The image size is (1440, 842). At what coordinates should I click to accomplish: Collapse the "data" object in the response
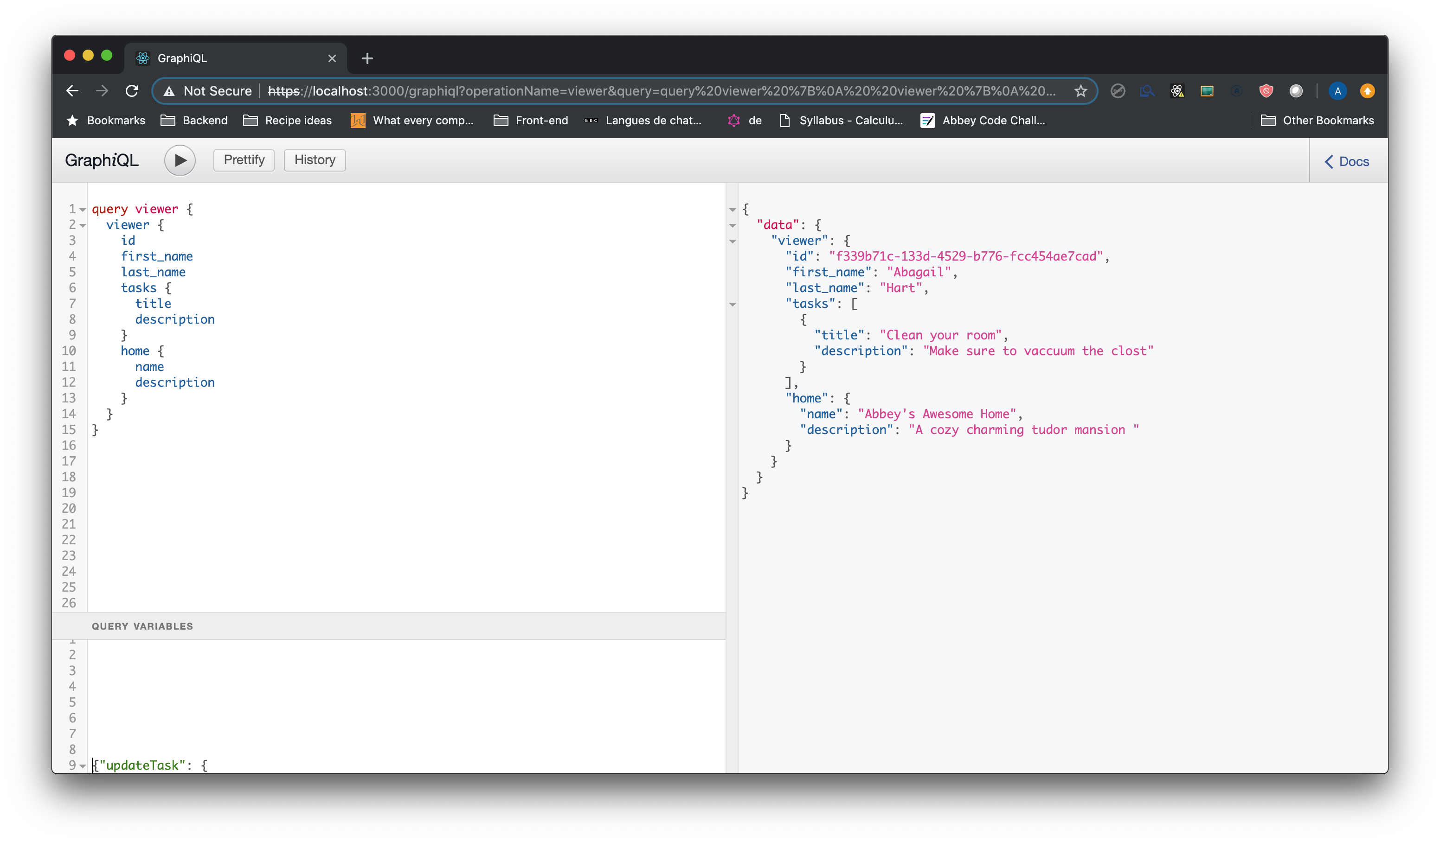pyautogui.click(x=733, y=226)
